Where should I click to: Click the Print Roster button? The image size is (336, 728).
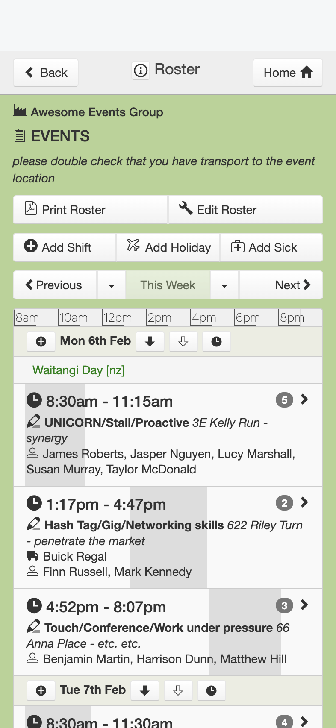[90, 210]
